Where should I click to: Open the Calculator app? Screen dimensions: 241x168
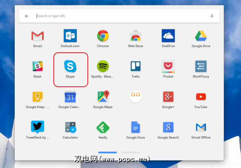(x=70, y=127)
